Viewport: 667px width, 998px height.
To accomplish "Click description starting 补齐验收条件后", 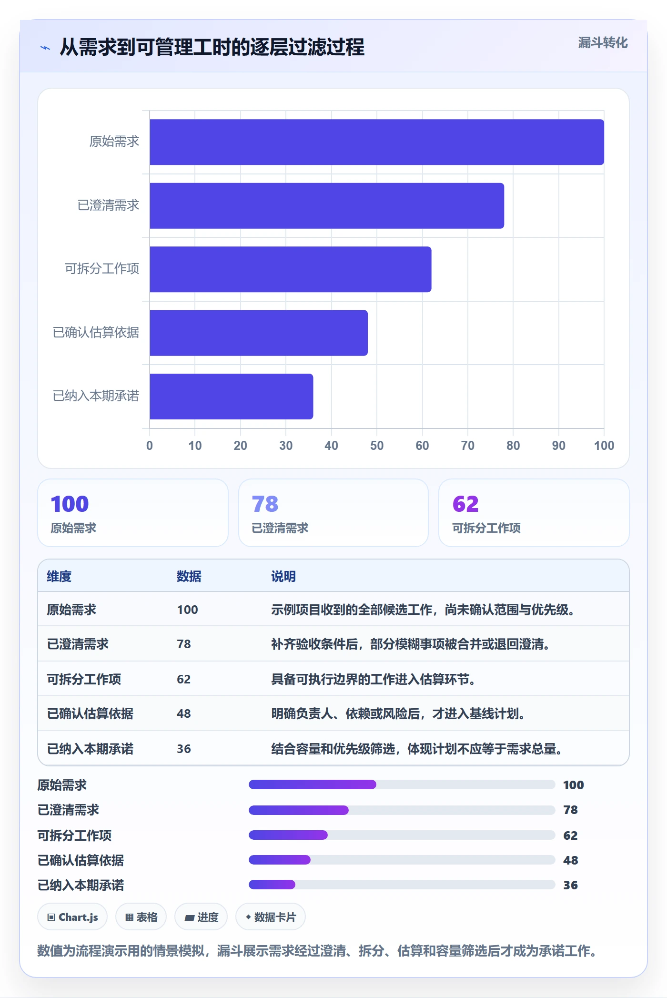I will (411, 644).
